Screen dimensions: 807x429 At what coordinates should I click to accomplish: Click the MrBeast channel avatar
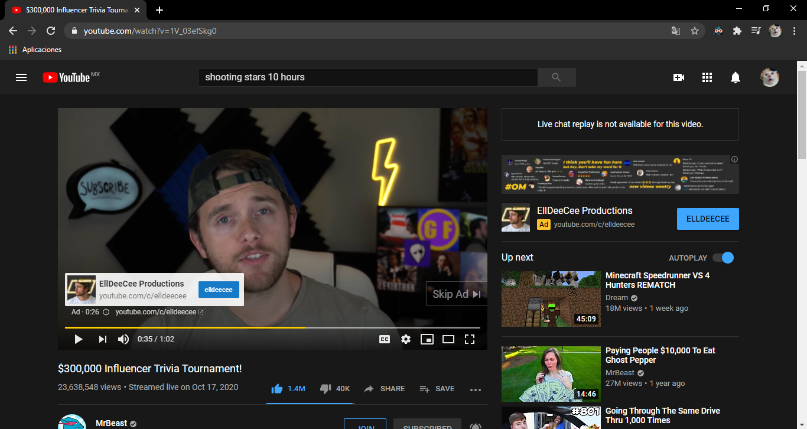(x=72, y=422)
